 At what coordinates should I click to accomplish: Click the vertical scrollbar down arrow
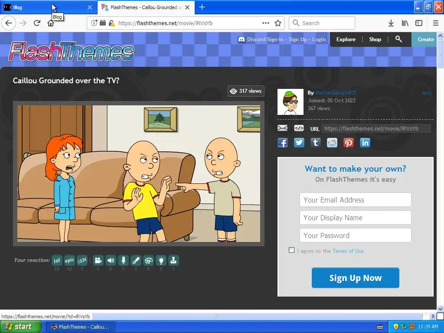(x=440, y=309)
